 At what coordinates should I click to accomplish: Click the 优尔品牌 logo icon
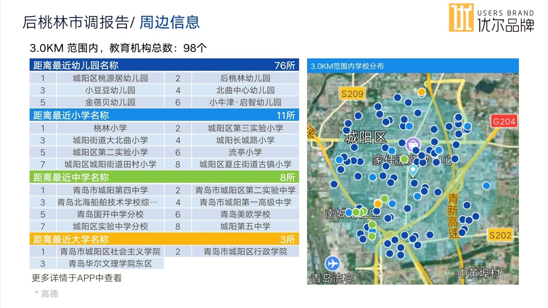pos(461,18)
